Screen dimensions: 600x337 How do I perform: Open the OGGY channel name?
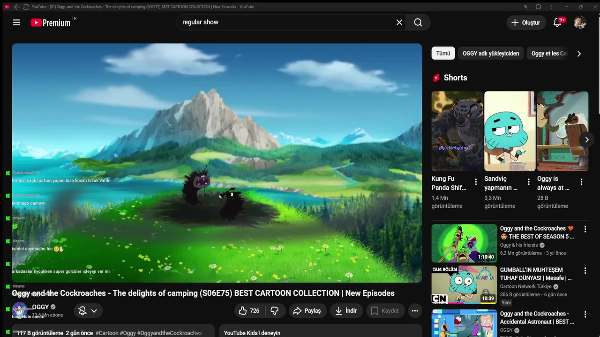tap(40, 307)
